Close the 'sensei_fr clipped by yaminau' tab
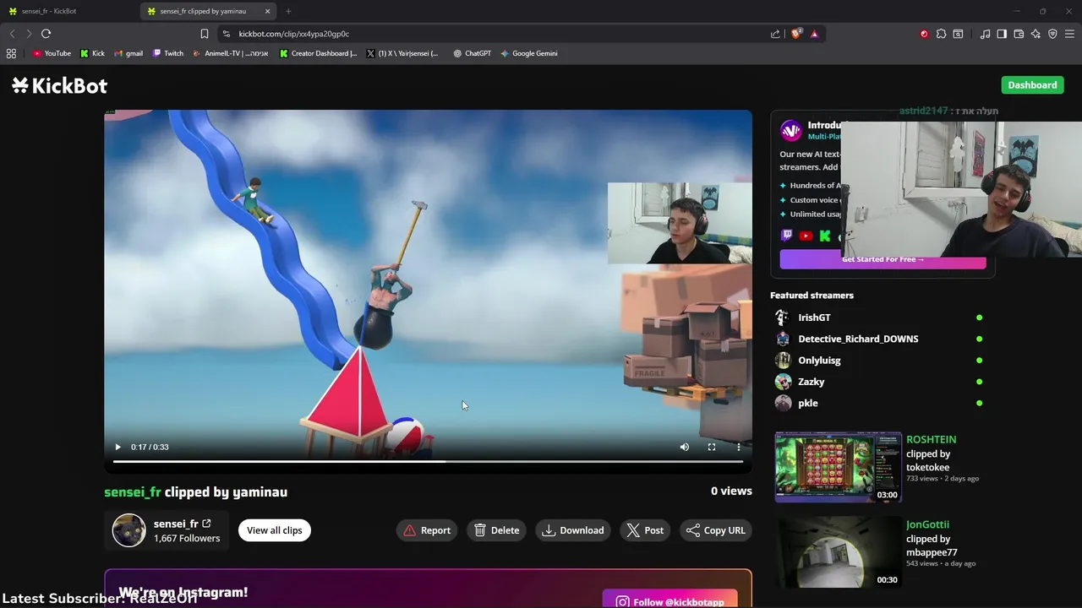This screenshot has width=1082, height=608. tap(268, 11)
